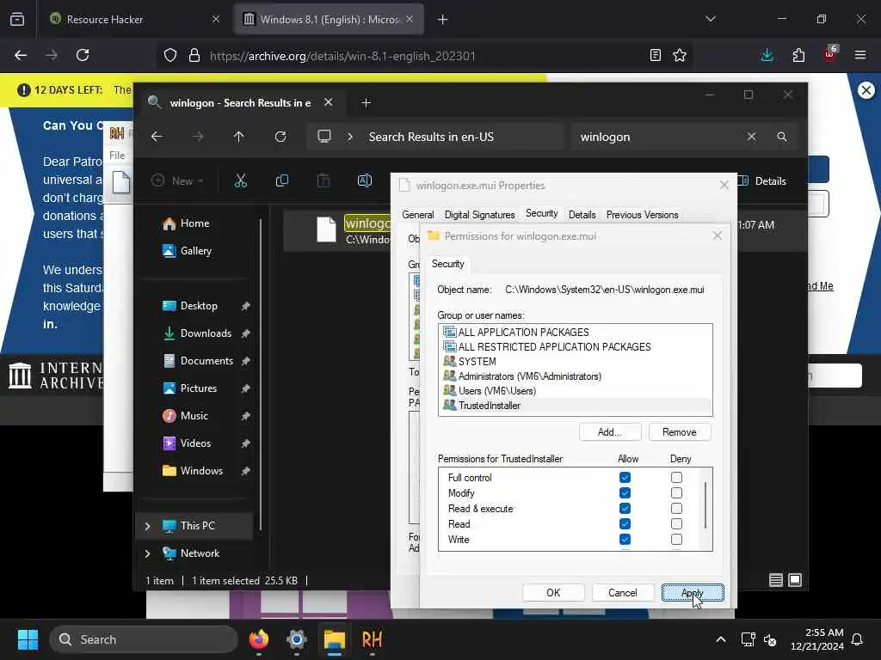The height and width of the screenshot is (660, 881).
Task: Click Cancel in the Permissions dialog
Action: click(x=623, y=593)
